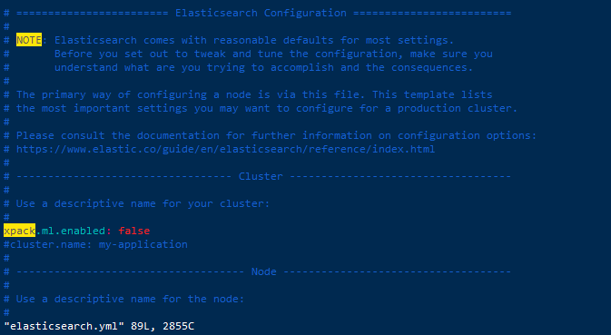Click the Cluster section divider heading
Viewport: 611px width, 335px height.
(x=261, y=176)
